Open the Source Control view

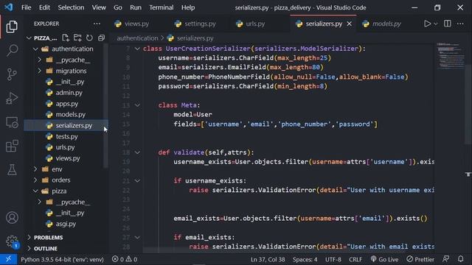coord(12,74)
